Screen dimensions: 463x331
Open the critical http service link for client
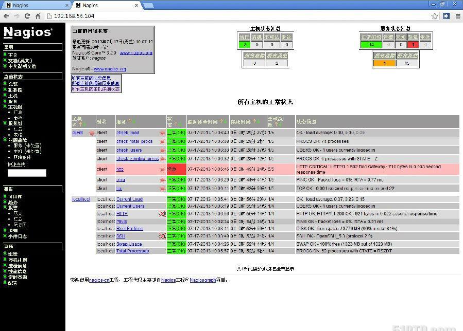coord(120,169)
